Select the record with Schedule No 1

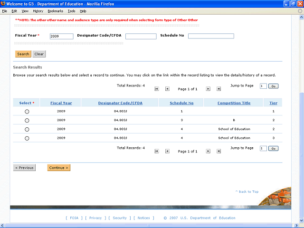click(x=27, y=112)
